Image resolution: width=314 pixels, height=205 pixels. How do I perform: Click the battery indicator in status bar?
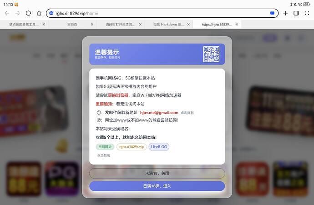pos(307,4)
